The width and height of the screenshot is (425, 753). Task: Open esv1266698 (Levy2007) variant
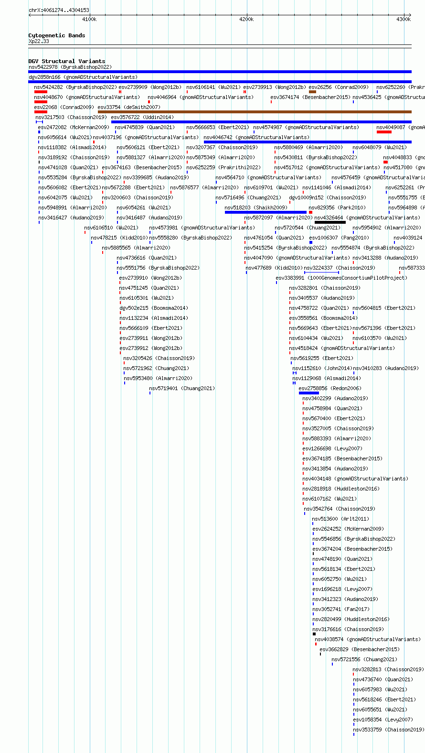pyautogui.click(x=332, y=449)
